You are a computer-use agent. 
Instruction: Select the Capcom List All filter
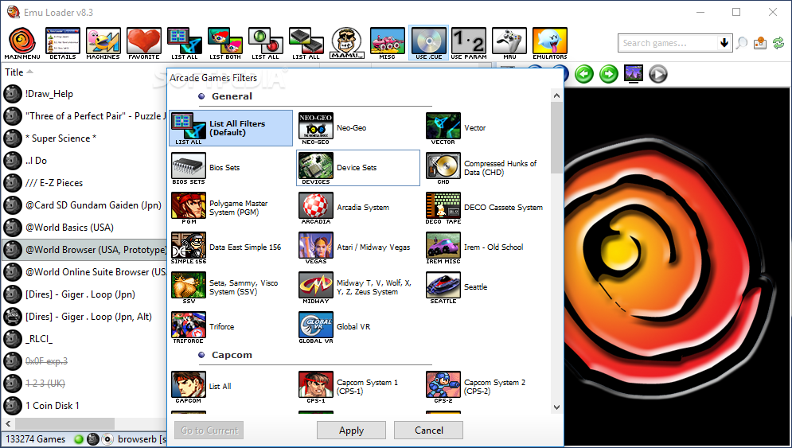pyautogui.click(x=231, y=387)
